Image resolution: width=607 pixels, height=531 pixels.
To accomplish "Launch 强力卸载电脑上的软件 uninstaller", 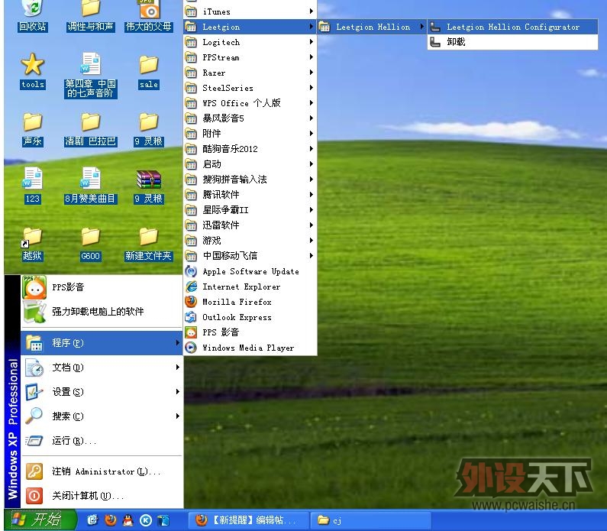I will click(x=102, y=312).
